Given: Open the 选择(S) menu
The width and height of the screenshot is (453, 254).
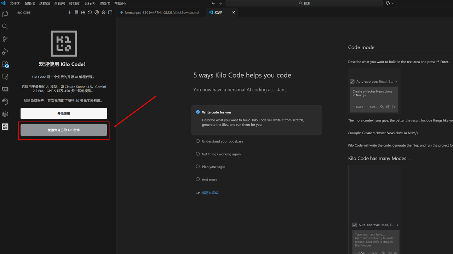Looking at the screenshot, I should pyautogui.click(x=45, y=3).
